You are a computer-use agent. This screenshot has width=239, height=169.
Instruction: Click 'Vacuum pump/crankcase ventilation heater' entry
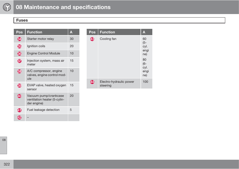[x=46, y=100]
